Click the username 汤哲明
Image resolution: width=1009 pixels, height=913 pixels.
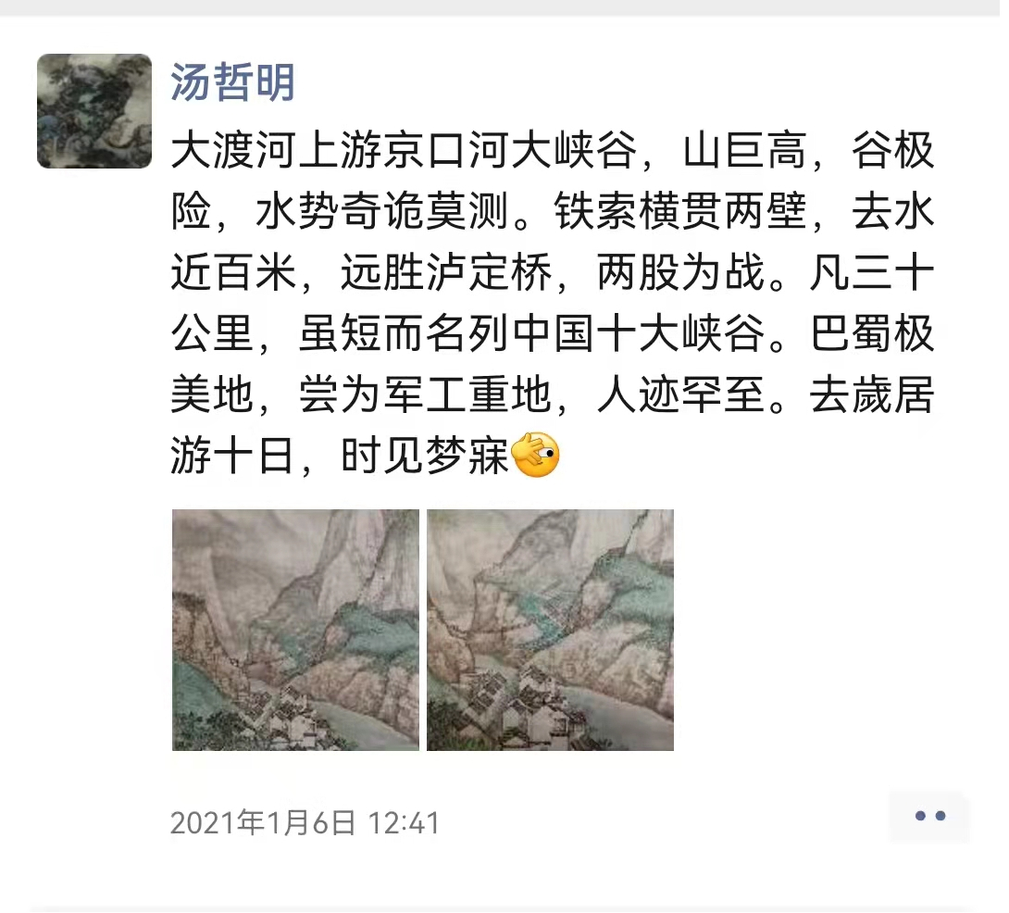(233, 82)
